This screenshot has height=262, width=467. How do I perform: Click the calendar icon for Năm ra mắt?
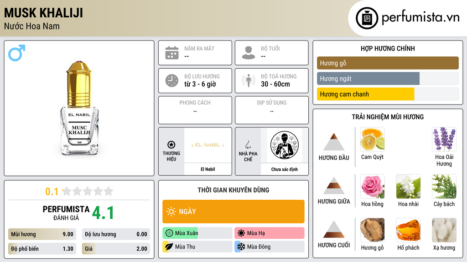click(172, 53)
